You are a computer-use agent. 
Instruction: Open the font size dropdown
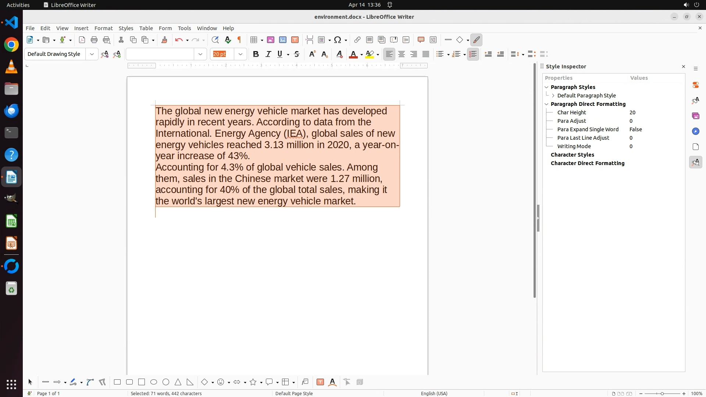240,54
